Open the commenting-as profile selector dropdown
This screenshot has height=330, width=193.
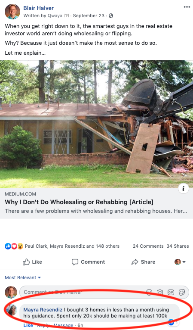pos(180,262)
